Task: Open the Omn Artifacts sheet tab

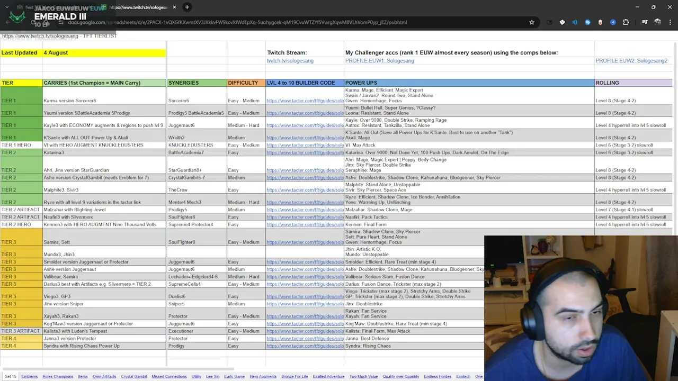Action: (104, 376)
